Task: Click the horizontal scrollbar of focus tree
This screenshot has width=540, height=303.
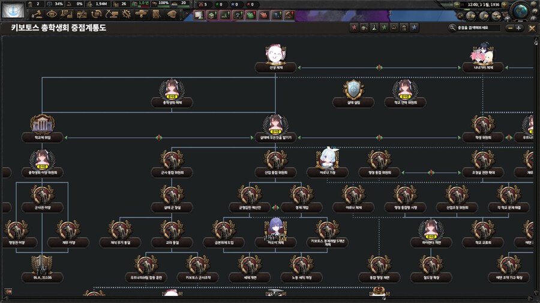Action: tap(269, 299)
